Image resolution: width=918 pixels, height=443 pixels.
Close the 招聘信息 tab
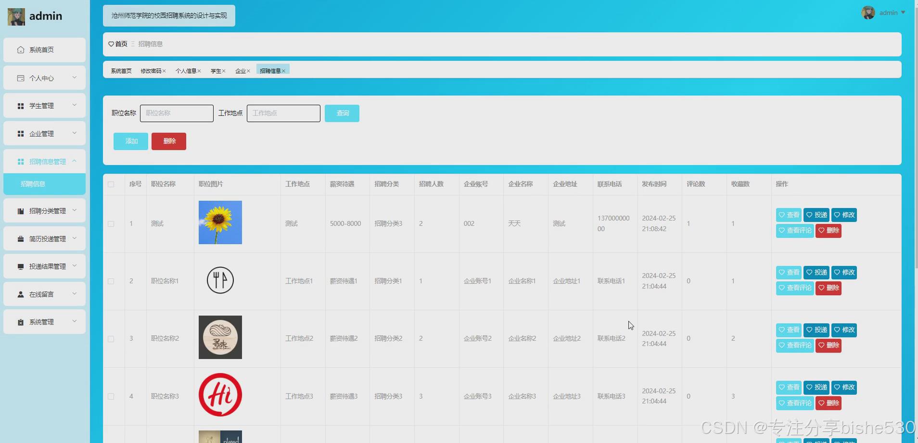pyautogui.click(x=283, y=71)
